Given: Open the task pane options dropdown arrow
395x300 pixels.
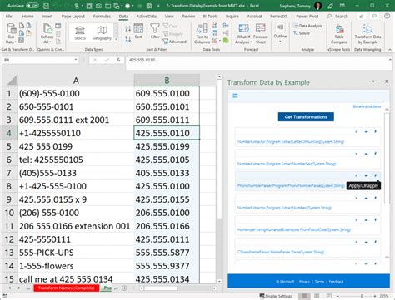Looking at the screenshot, I should pos(373,81).
